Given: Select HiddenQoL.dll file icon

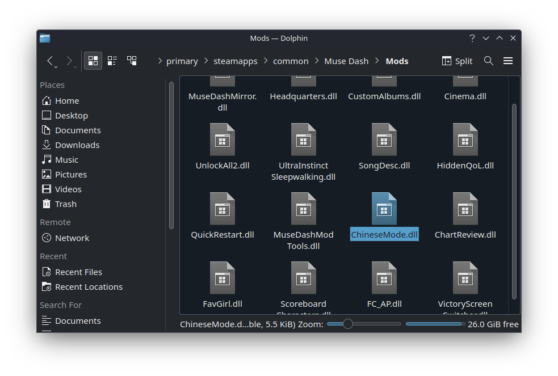Looking at the screenshot, I should pos(465,140).
